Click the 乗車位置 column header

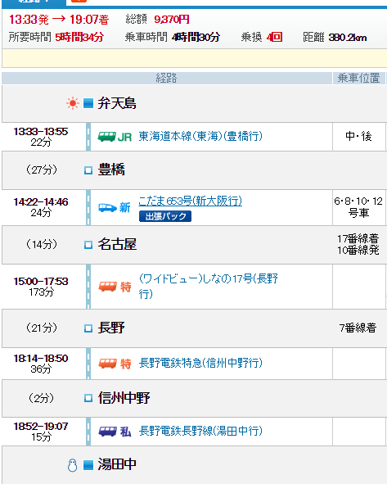tap(358, 78)
